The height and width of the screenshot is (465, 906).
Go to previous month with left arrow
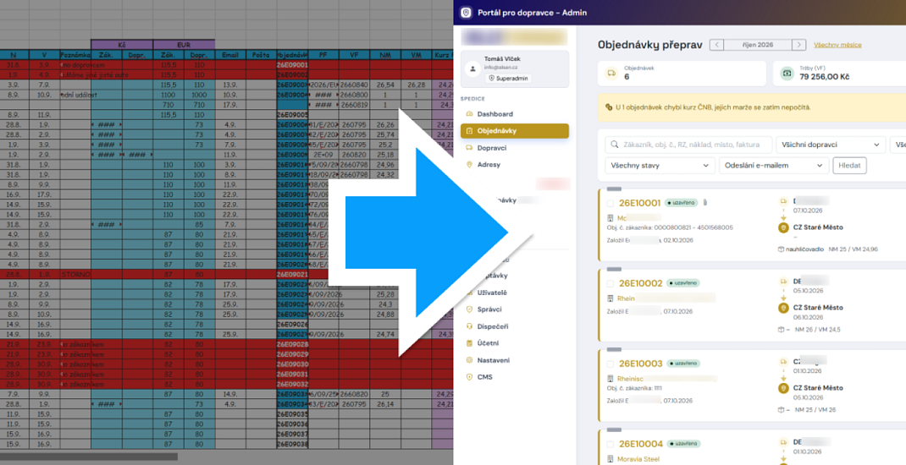(x=716, y=45)
